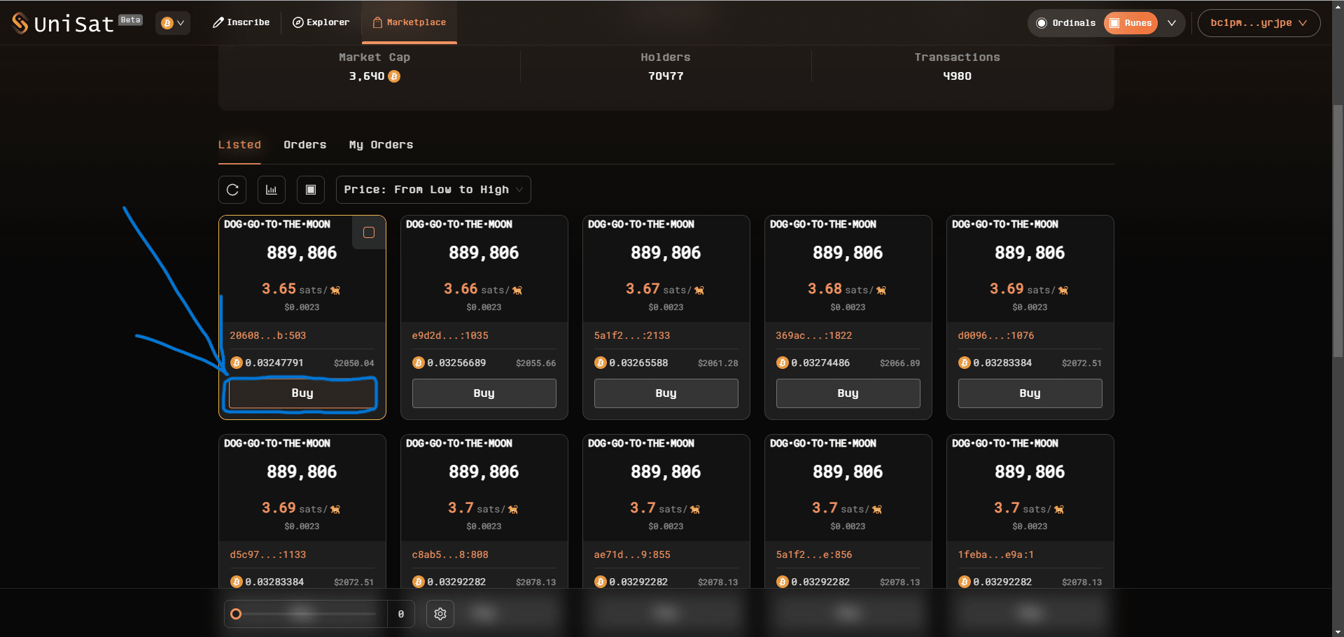
Task: Open the d5c97...:1133 rune ID link
Action: (267, 555)
